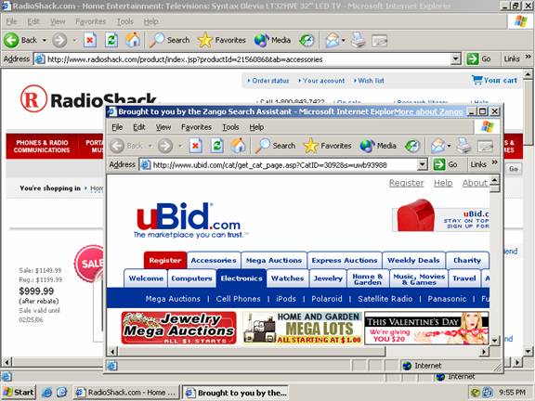Click Print icon in Zango window toolbar

click(x=463, y=146)
